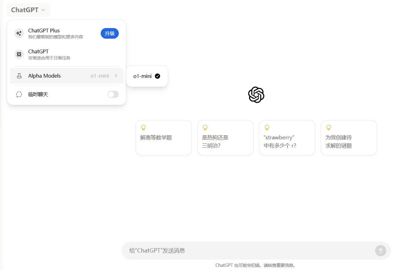The height and width of the screenshot is (270, 405).
Task: Click the 解高等数学题 prompt card text
Action: pyautogui.click(x=156, y=138)
